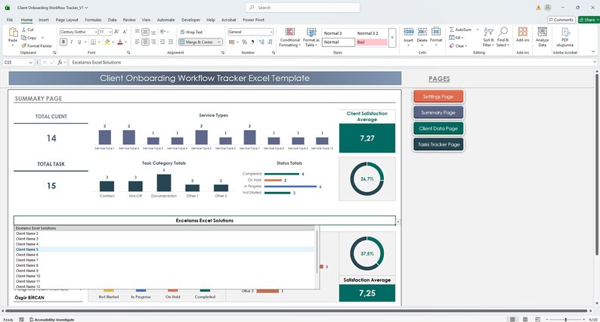Expand the cell styles gallery
This screenshot has width=600, height=322.
click(392, 38)
